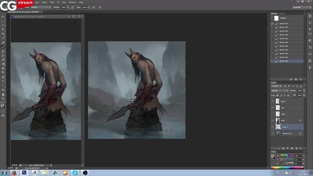Image resolution: width=313 pixels, height=176 pixels.
Task: Toggle Quick Mask mode in toolbox
Action: (x=3, y=111)
